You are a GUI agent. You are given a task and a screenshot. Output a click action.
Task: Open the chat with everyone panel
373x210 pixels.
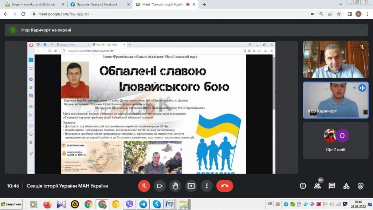(332, 186)
